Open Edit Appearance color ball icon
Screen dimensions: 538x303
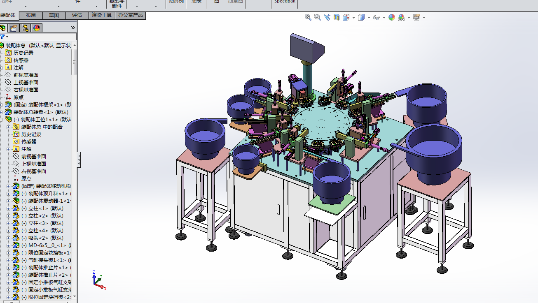(x=392, y=17)
